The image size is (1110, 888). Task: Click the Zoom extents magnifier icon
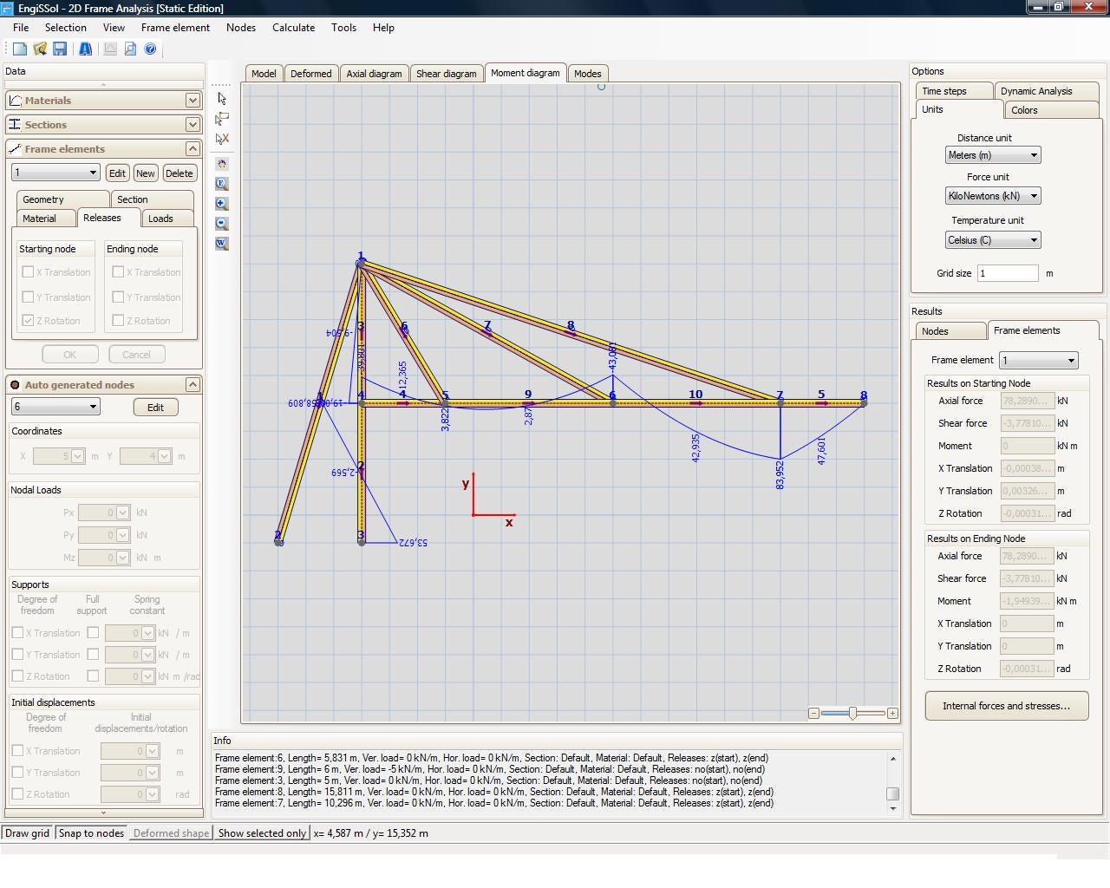click(x=222, y=184)
